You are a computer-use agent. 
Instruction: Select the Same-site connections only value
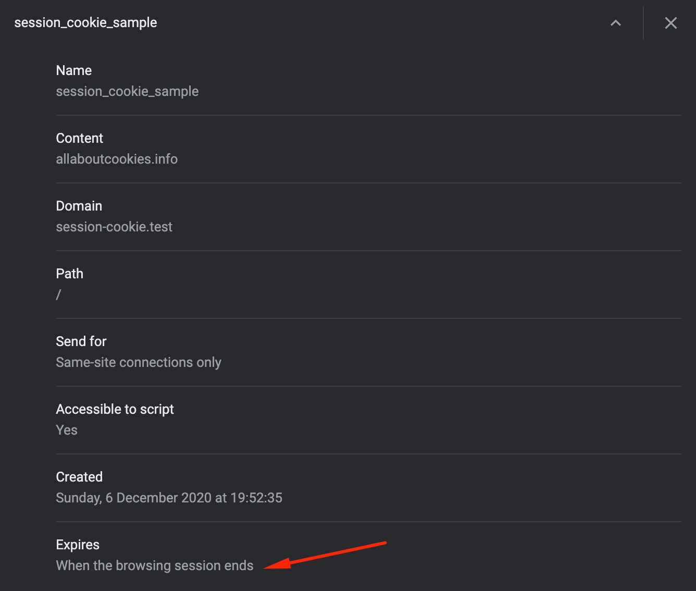(x=139, y=362)
